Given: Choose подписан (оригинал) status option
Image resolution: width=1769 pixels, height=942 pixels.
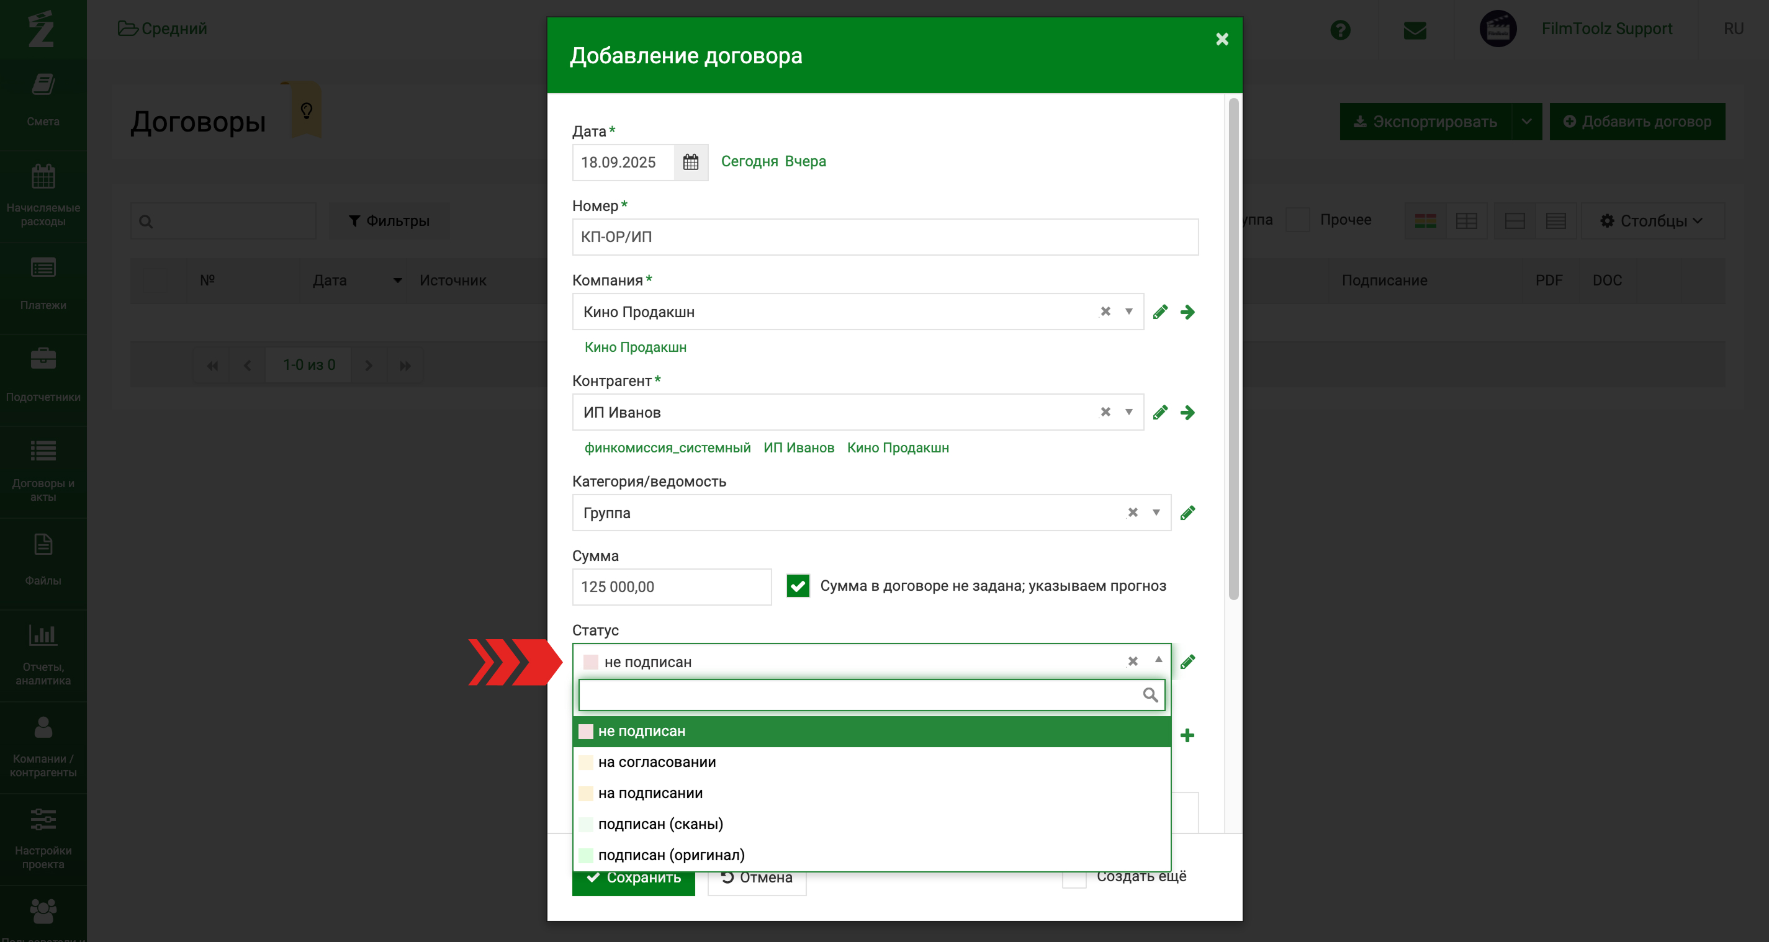Looking at the screenshot, I should [x=671, y=855].
